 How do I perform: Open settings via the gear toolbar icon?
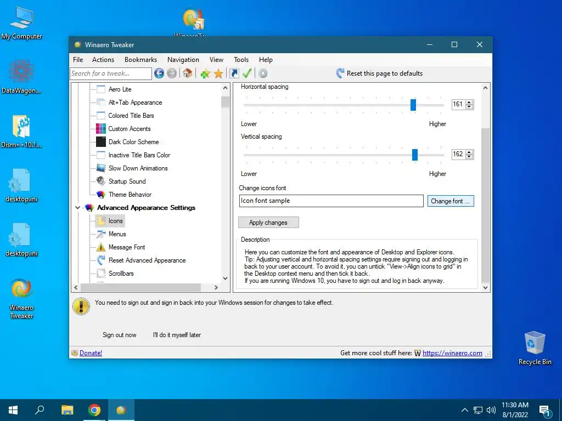click(x=263, y=73)
